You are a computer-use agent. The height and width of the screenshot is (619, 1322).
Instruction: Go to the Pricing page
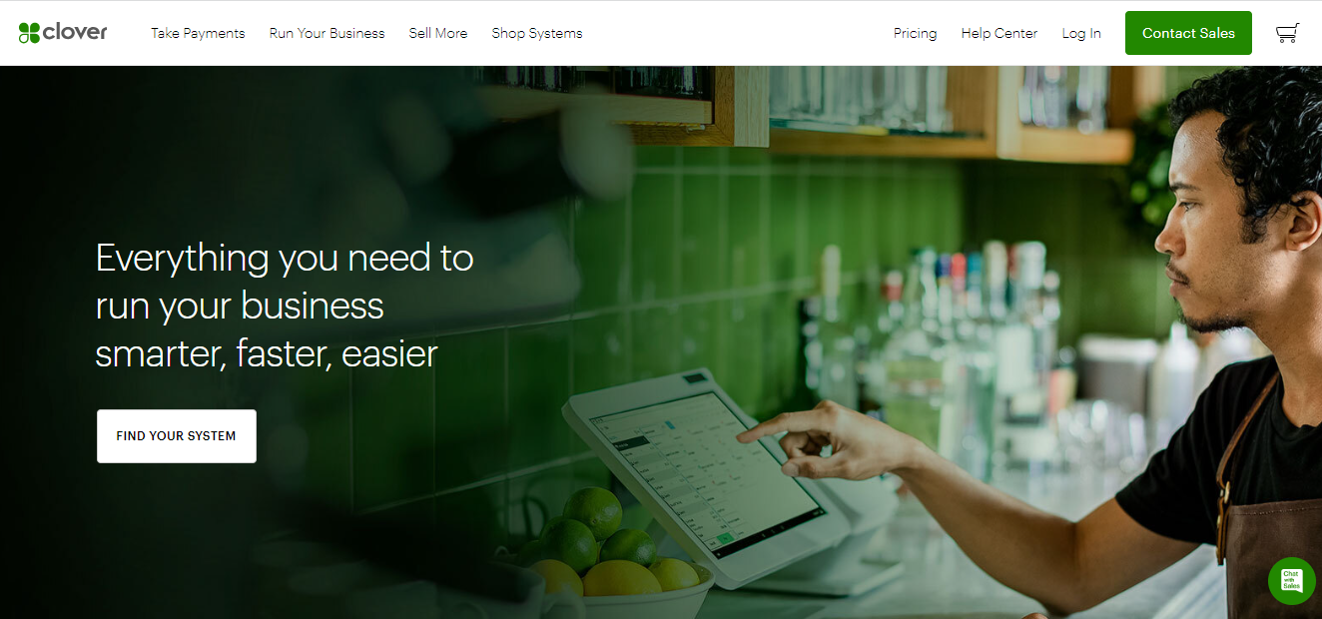915,33
